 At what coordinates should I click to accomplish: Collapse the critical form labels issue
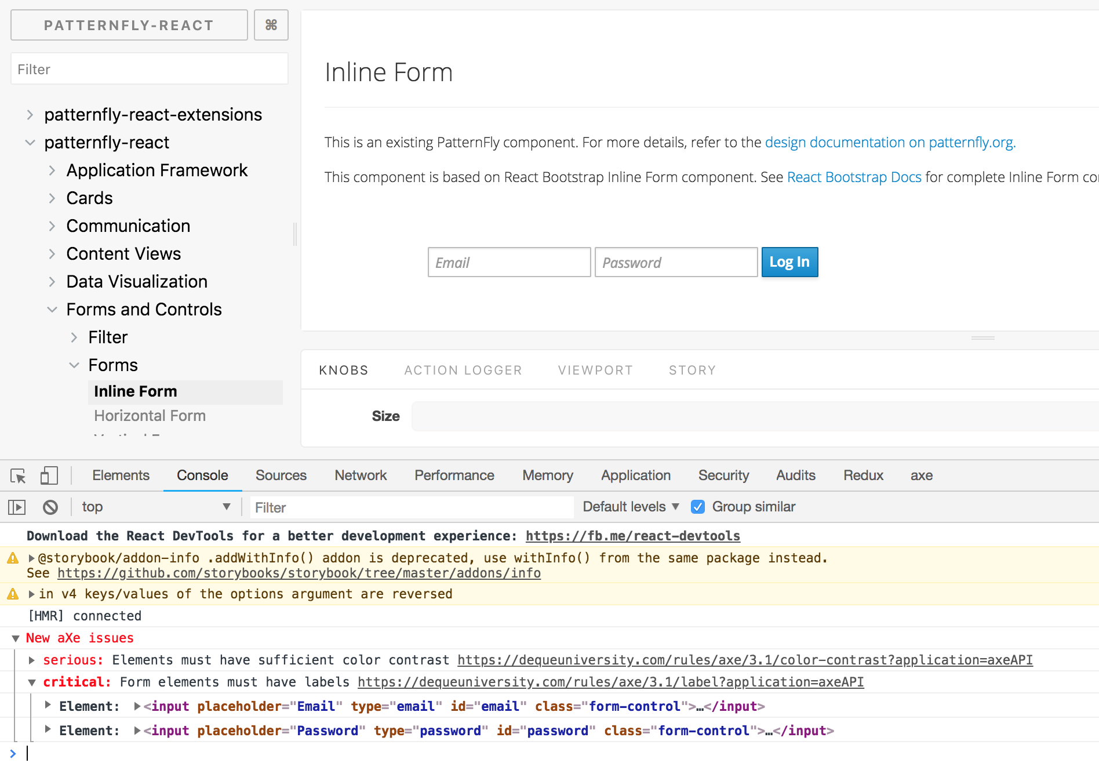(32, 682)
